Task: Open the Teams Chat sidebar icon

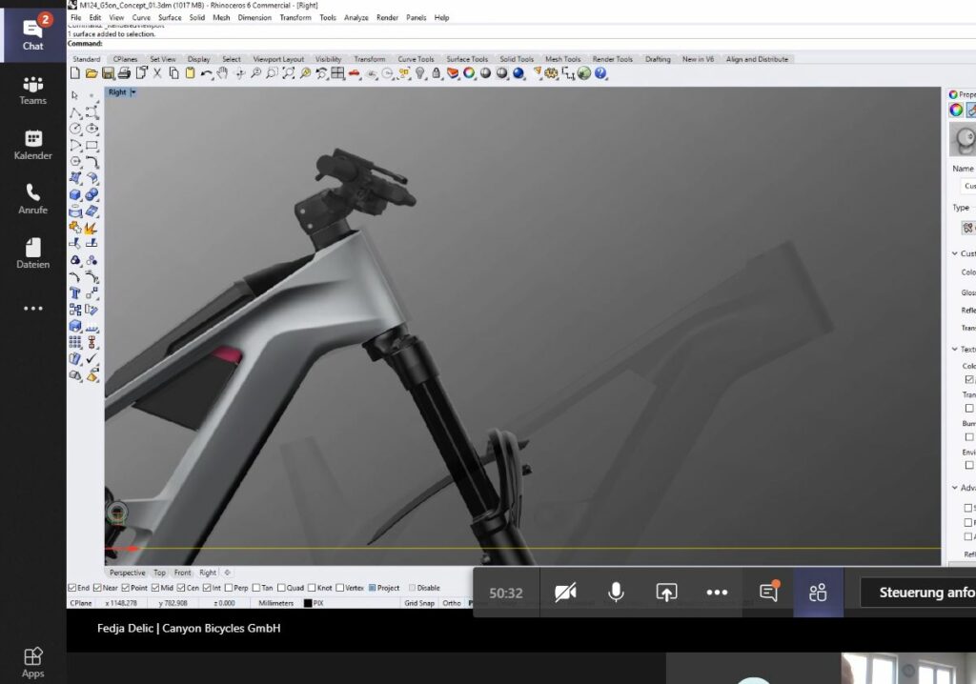Action: (32, 34)
